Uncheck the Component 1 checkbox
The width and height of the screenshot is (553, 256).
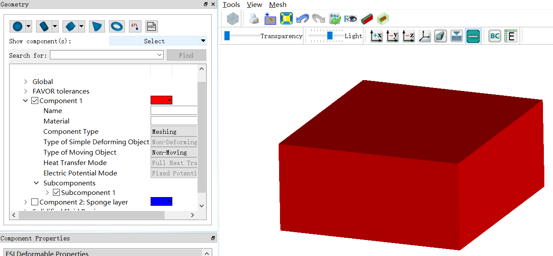pos(34,100)
